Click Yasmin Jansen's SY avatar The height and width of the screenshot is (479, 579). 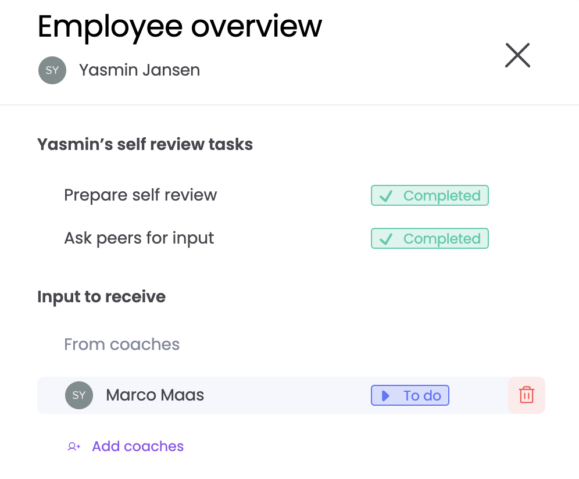click(x=52, y=70)
